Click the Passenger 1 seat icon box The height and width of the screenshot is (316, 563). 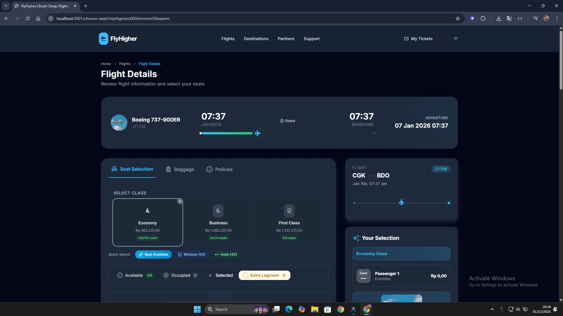click(363, 276)
